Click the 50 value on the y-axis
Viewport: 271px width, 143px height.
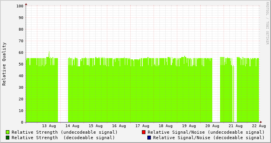21,64
